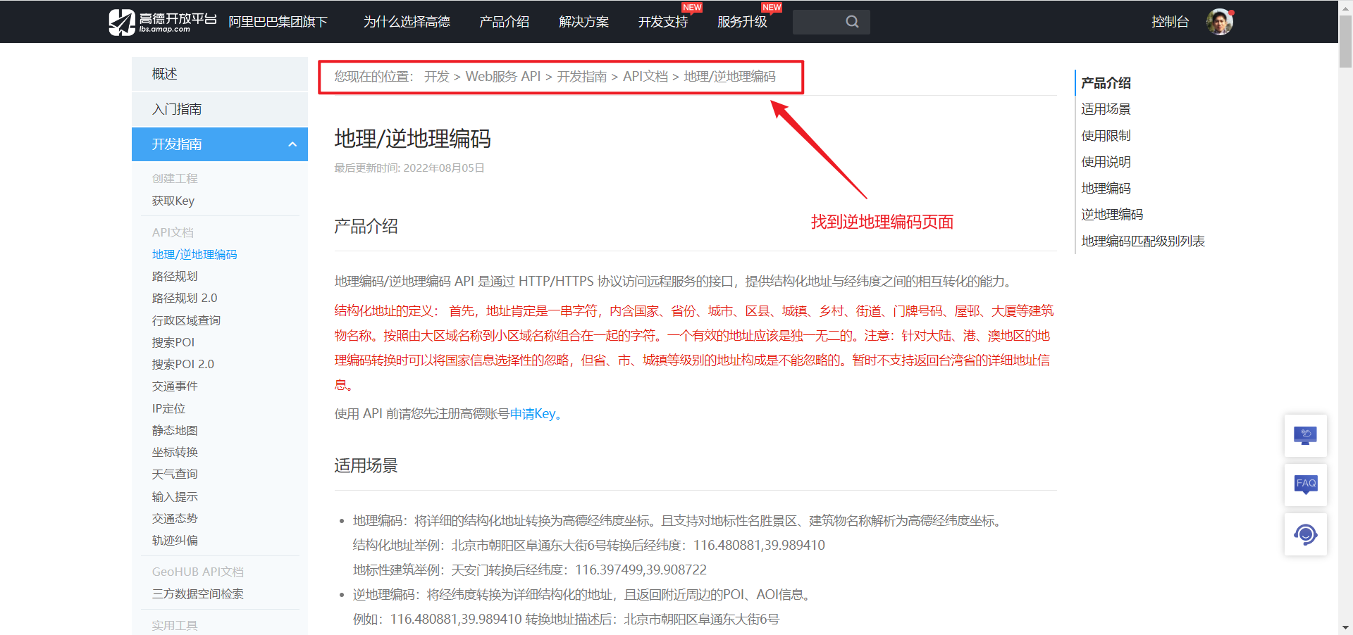The width and height of the screenshot is (1353, 635).
Task: Click the Amap open platform logo
Action: pos(163,22)
